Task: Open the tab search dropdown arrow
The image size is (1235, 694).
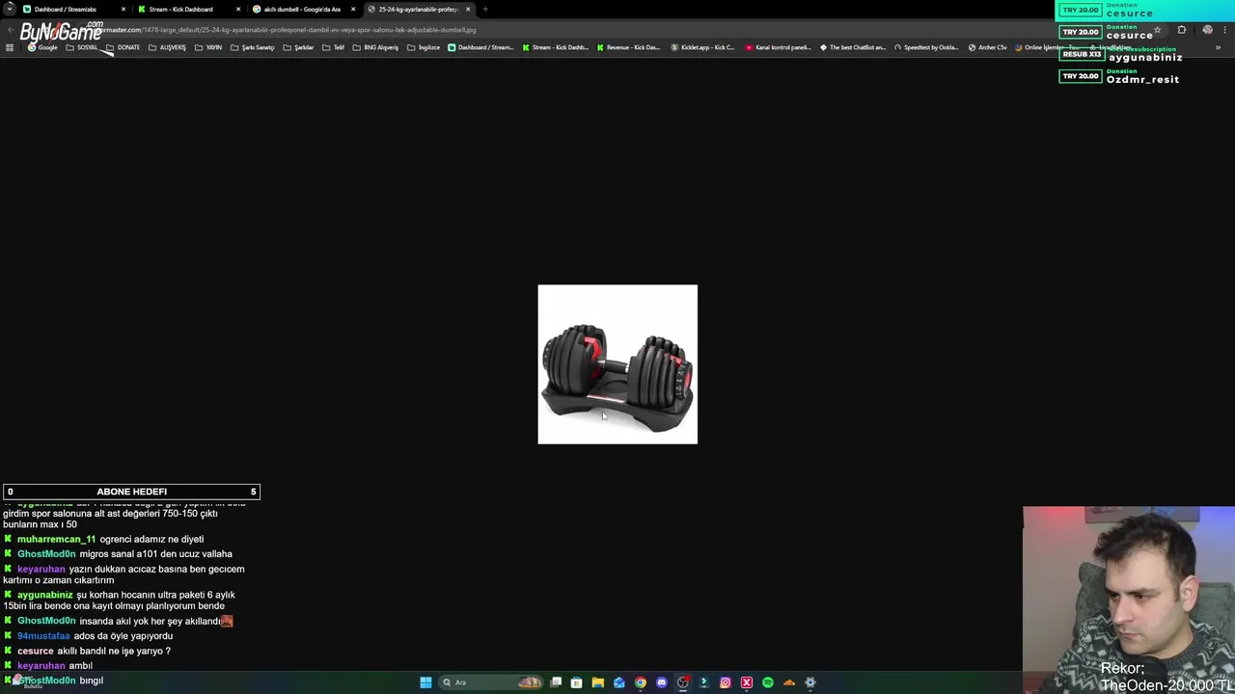Action: click(x=9, y=10)
